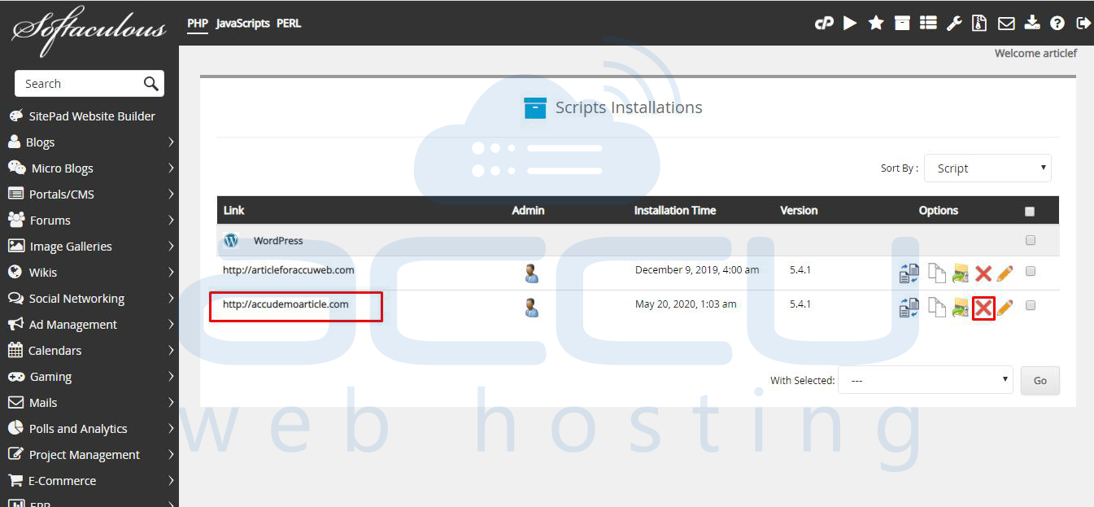Log out using the exit arrow icon

click(x=1083, y=24)
